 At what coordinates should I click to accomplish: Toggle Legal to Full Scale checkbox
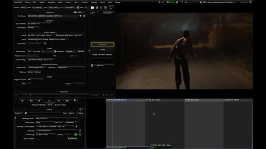(57, 35)
